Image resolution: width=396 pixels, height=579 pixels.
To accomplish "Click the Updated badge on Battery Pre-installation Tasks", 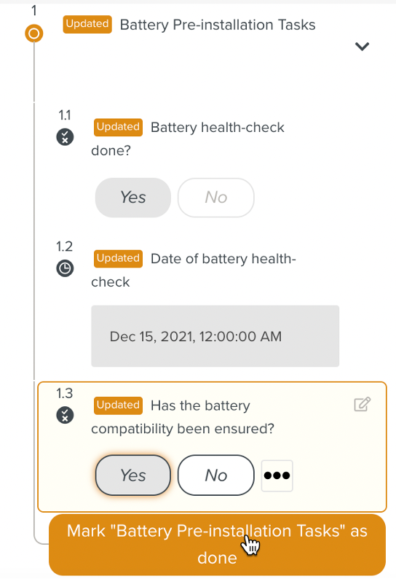I will click(x=87, y=24).
